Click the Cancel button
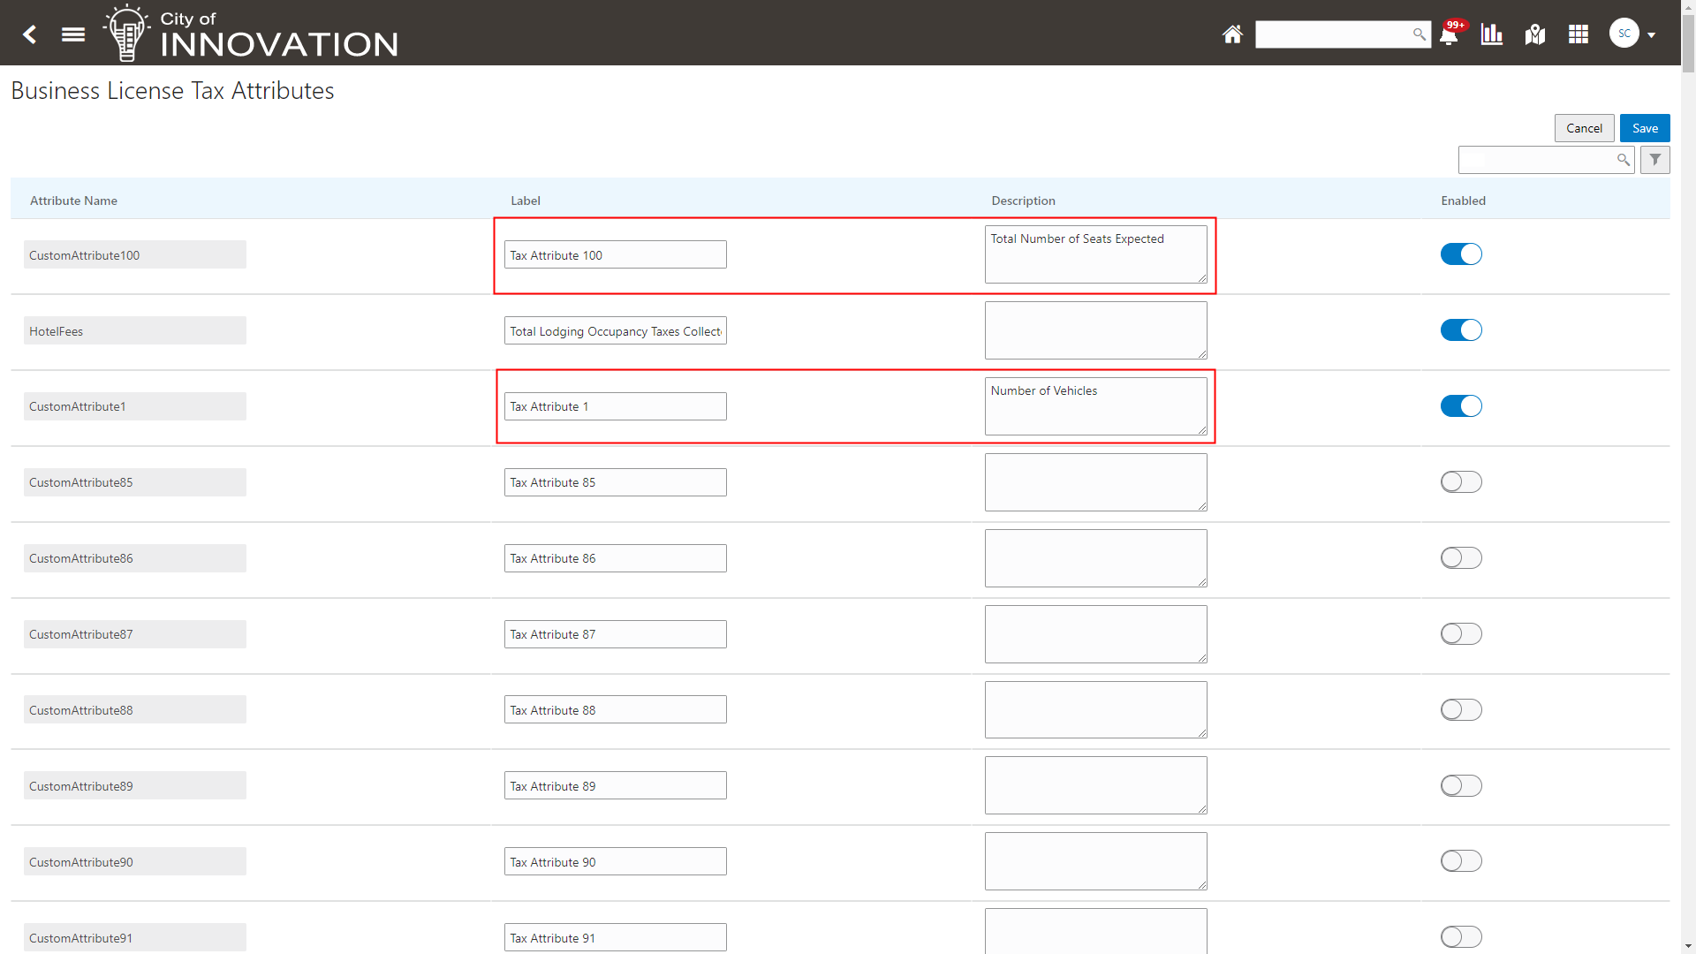1696x954 pixels. point(1584,128)
